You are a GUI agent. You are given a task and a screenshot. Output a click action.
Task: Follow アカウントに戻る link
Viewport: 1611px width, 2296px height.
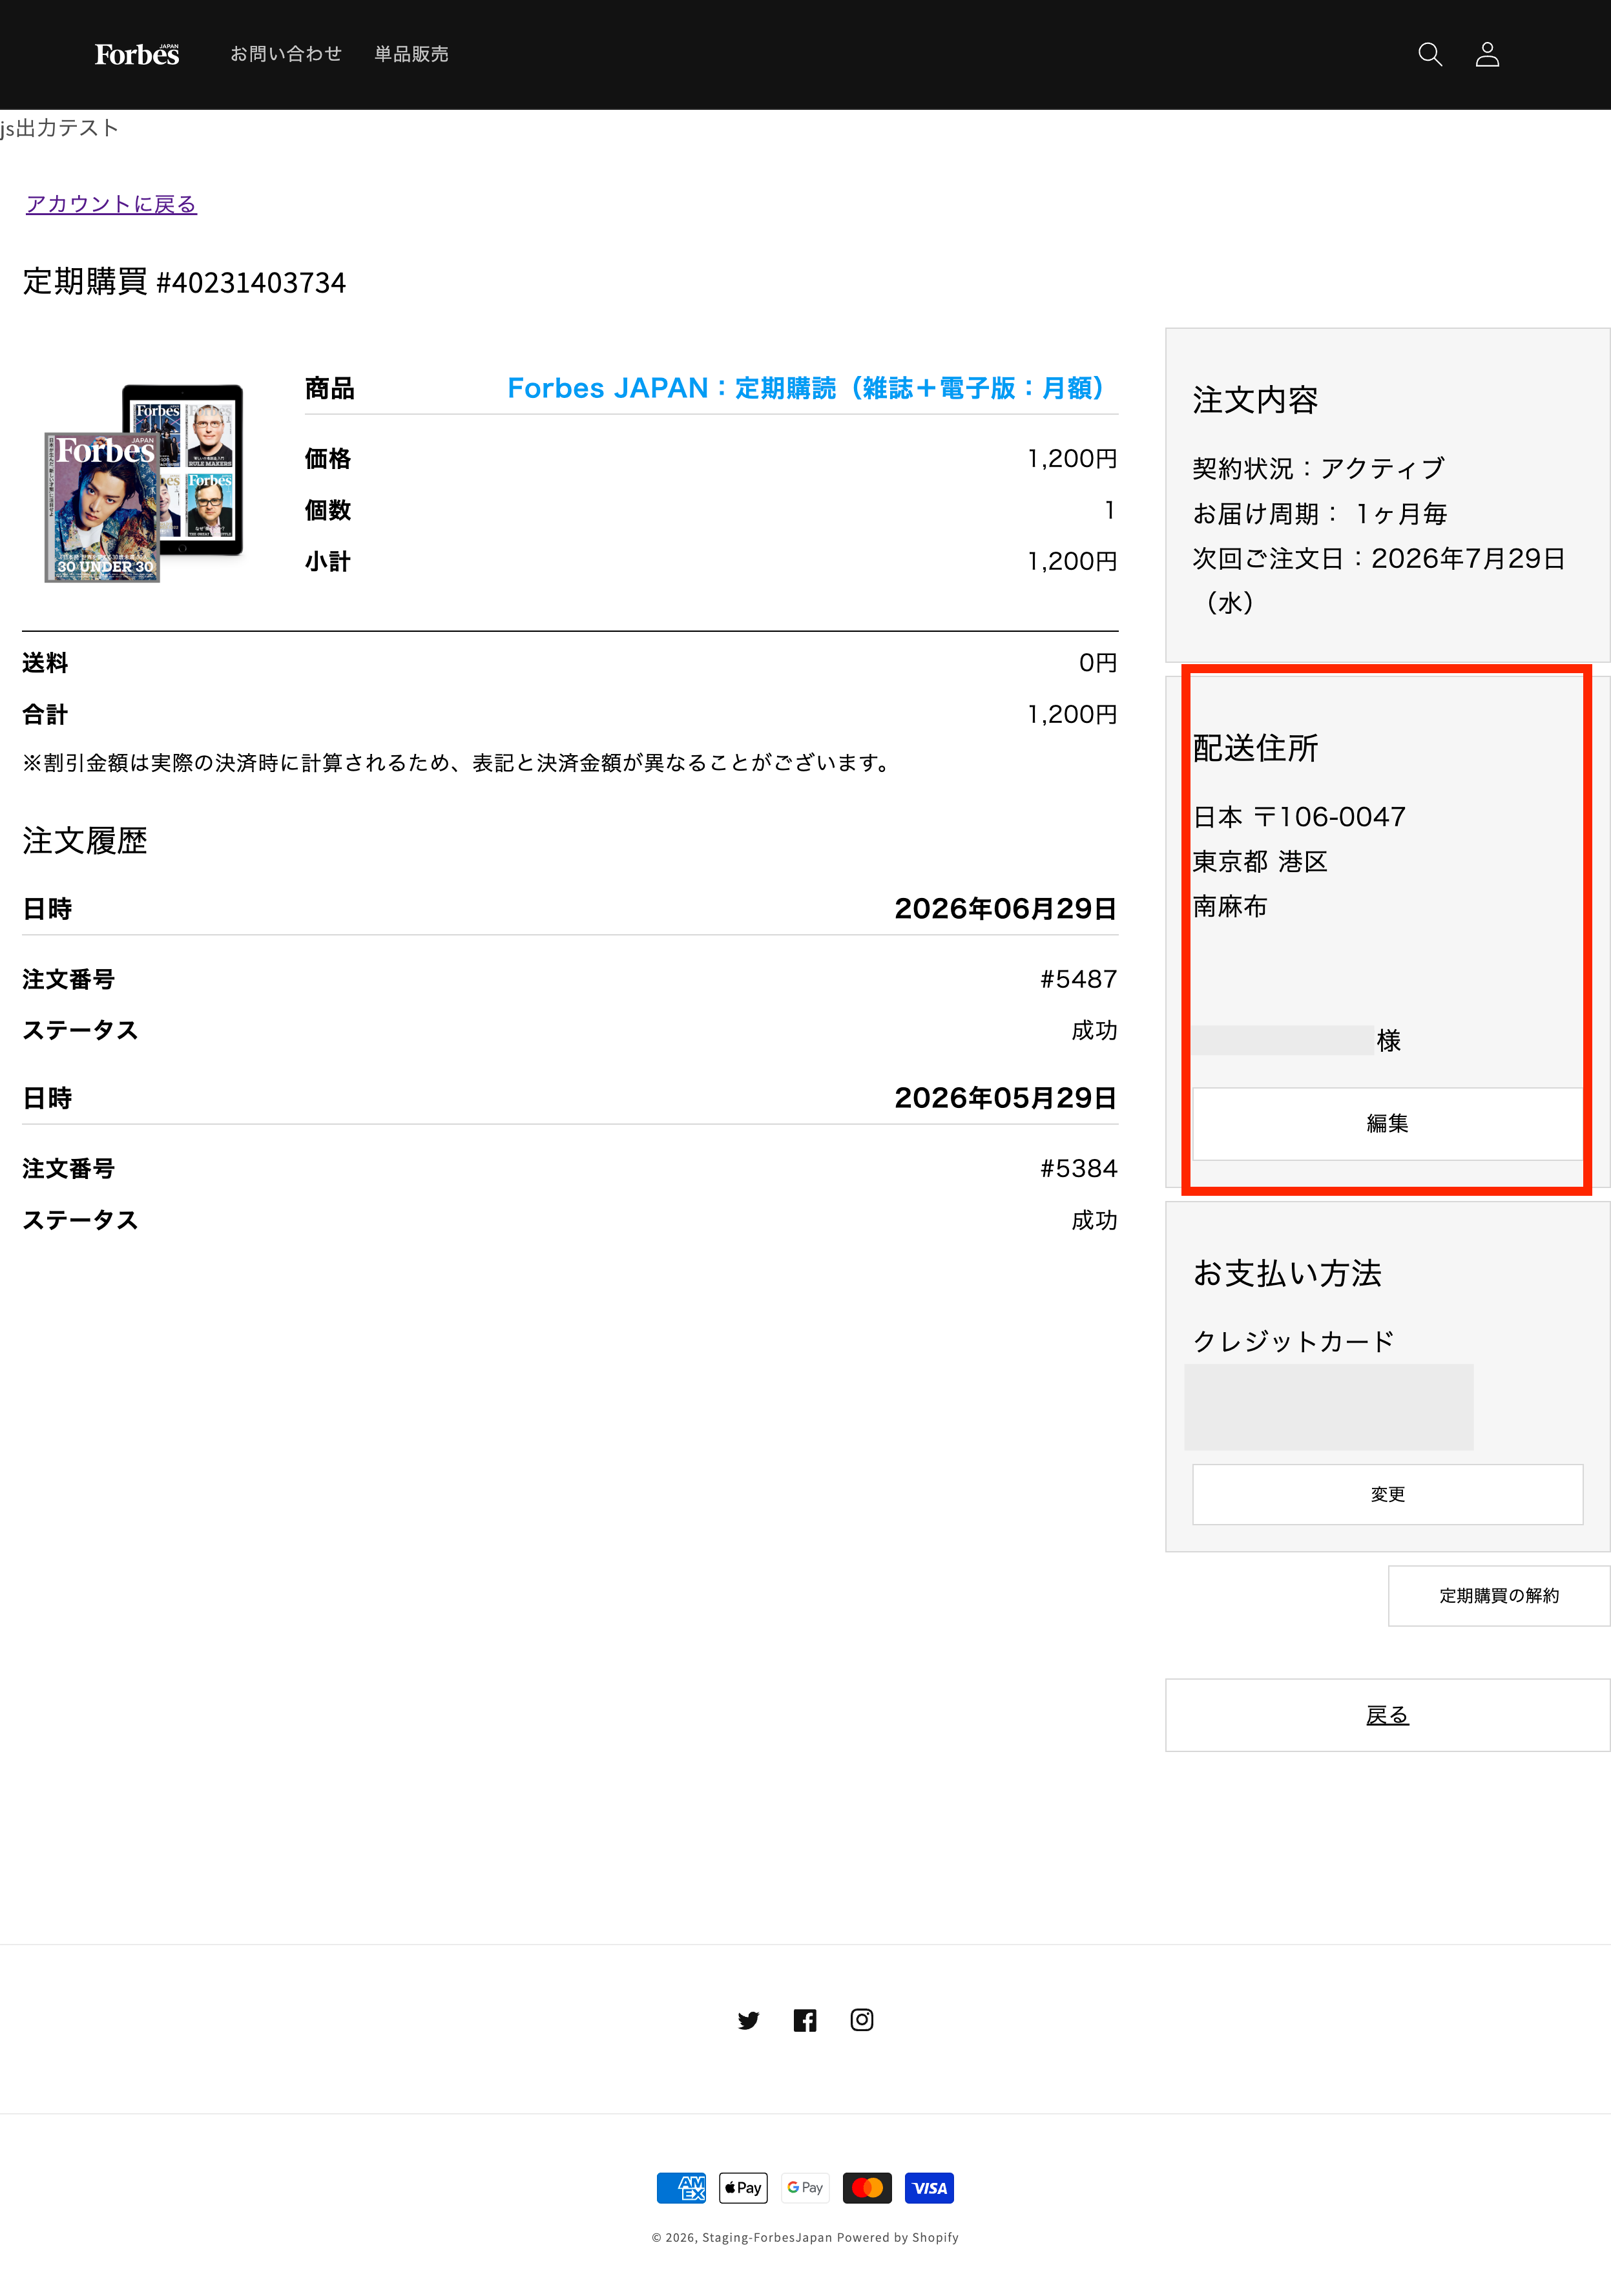click(111, 204)
